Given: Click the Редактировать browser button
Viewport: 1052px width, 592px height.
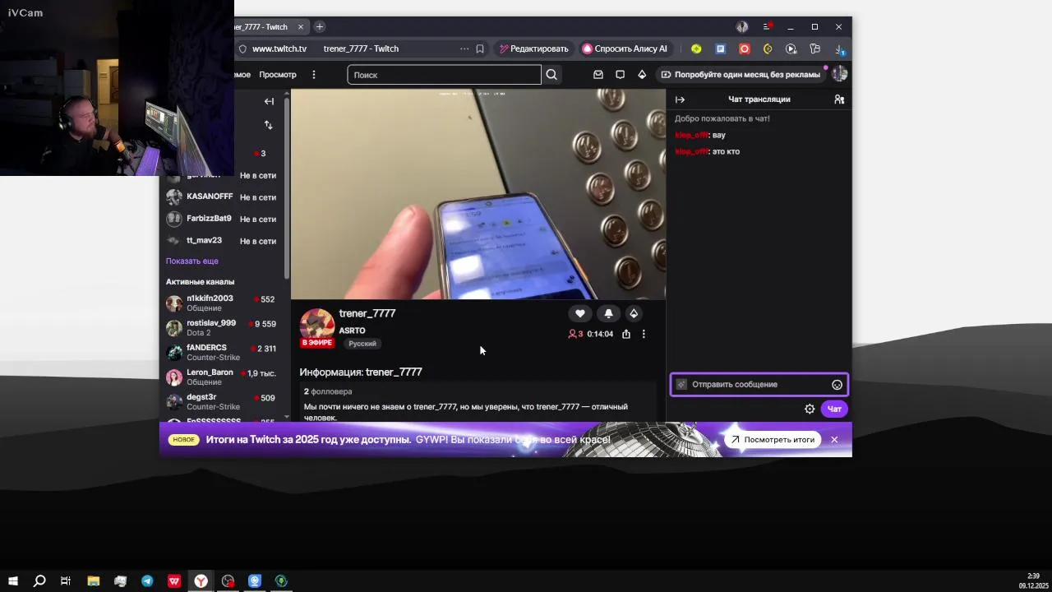Looking at the screenshot, I should [x=533, y=49].
